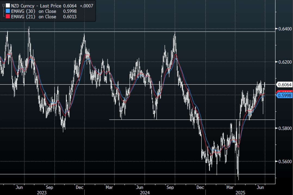This screenshot has height=195, width=293.
Task: Click the blue 0.5998 tag on price axis
Action: pyautogui.click(x=285, y=95)
